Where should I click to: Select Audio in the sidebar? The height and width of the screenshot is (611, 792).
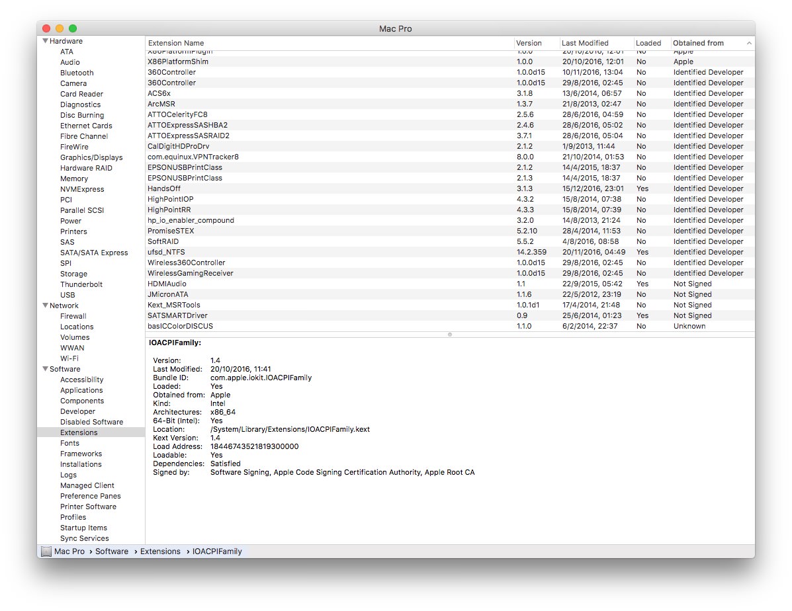pos(69,62)
